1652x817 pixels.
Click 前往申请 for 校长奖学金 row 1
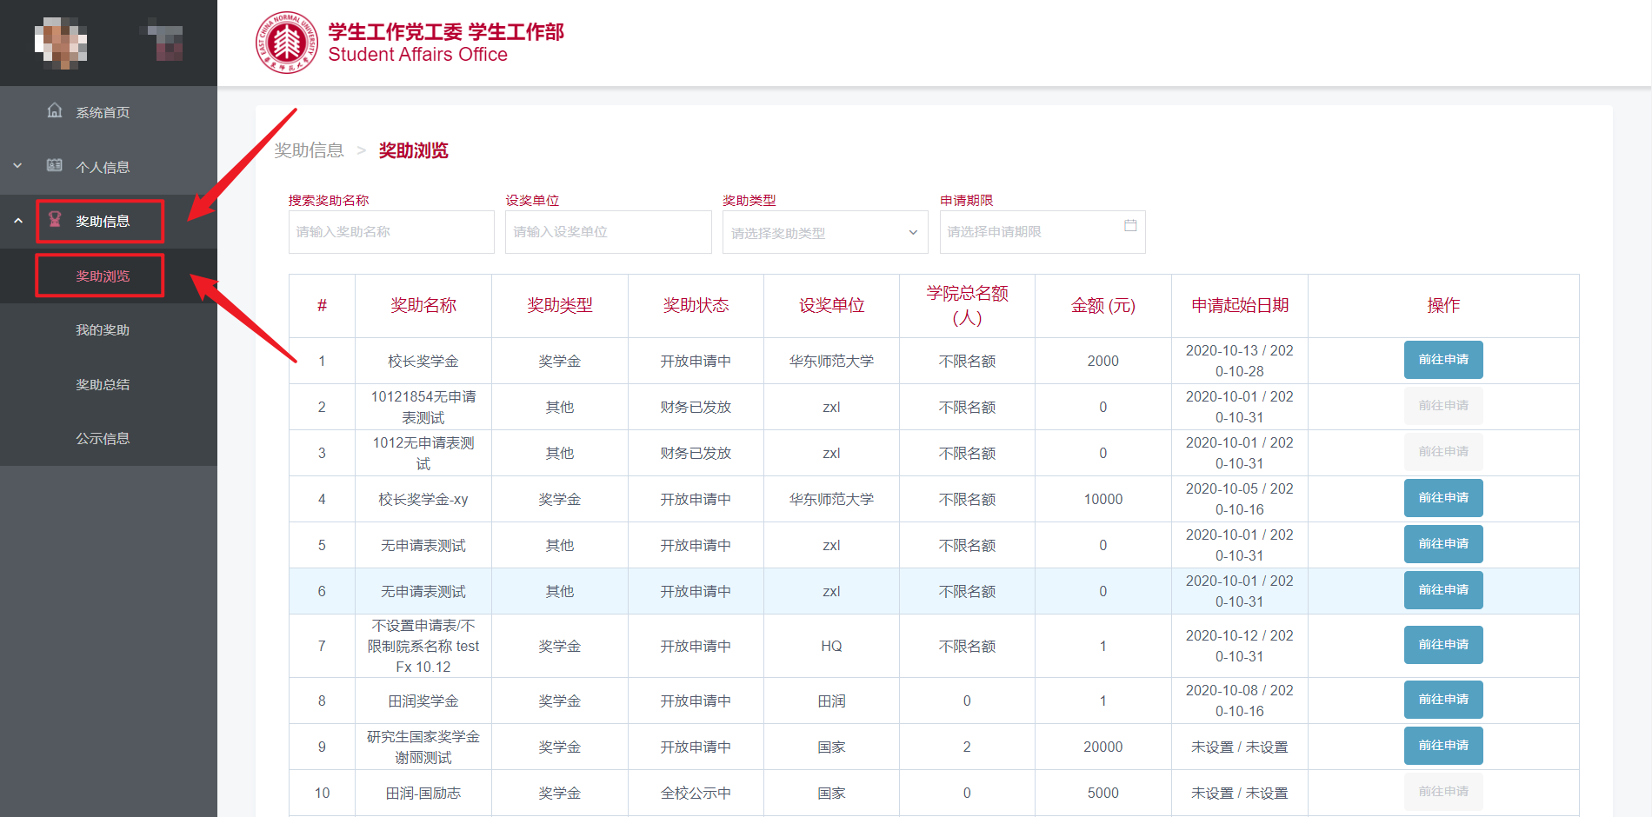tap(1442, 360)
